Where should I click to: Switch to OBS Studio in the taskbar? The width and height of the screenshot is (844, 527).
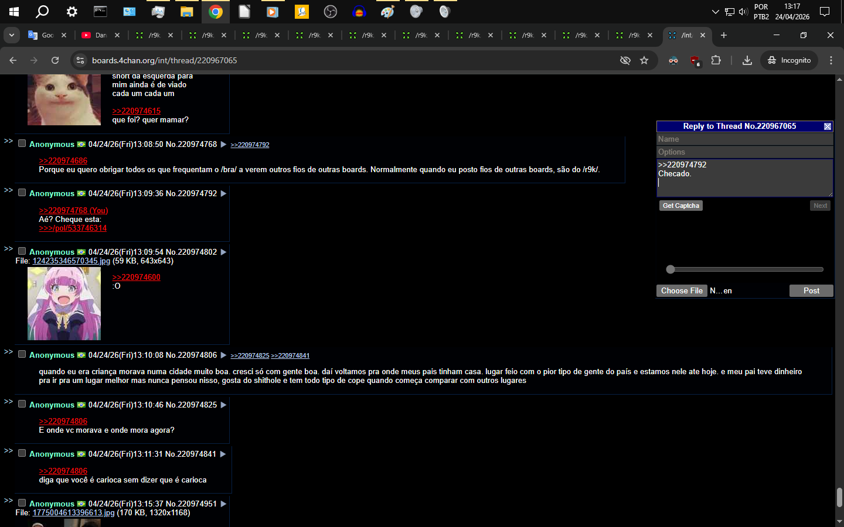pyautogui.click(x=331, y=12)
